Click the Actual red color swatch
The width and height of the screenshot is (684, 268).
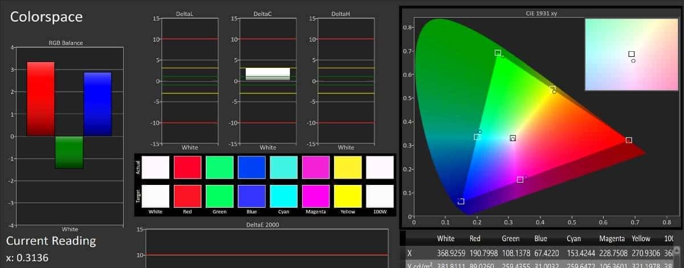188,168
